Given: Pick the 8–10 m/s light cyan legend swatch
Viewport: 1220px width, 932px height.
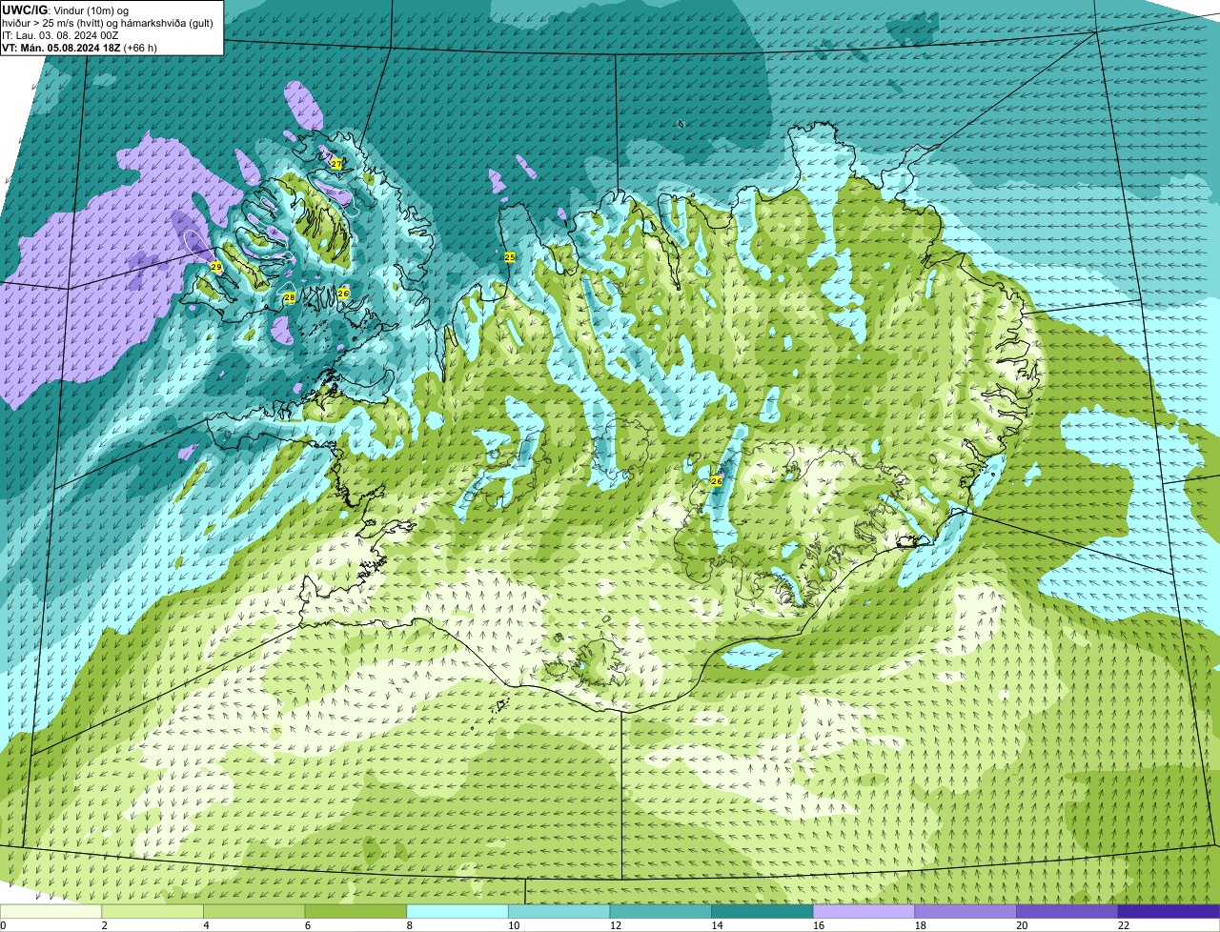Looking at the screenshot, I should click(x=457, y=911).
